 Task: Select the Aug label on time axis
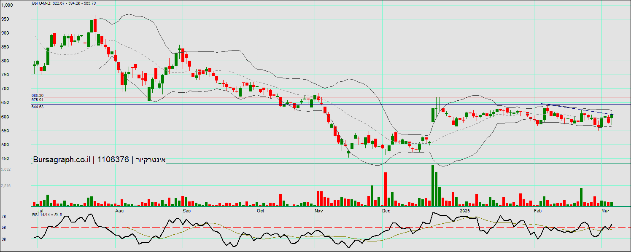point(119,210)
